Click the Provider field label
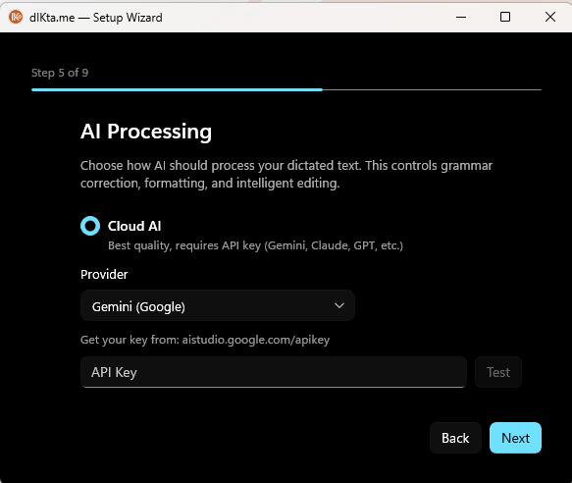 pyautogui.click(x=104, y=274)
